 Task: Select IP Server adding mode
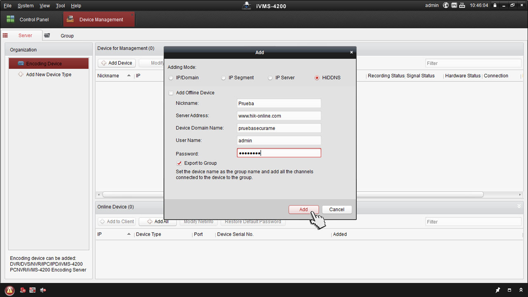pos(270,78)
